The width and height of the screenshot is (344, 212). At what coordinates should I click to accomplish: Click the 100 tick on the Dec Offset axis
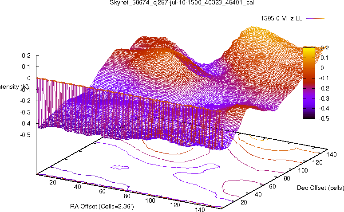click(x=303, y=170)
